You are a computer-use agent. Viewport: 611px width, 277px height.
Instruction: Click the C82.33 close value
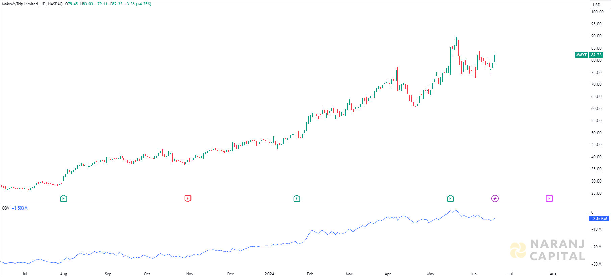tap(116, 4)
